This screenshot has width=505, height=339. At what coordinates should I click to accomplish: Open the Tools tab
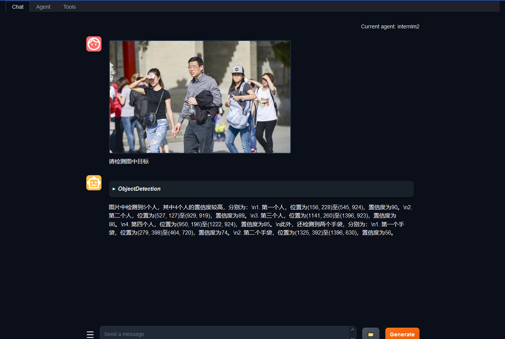pyautogui.click(x=69, y=6)
